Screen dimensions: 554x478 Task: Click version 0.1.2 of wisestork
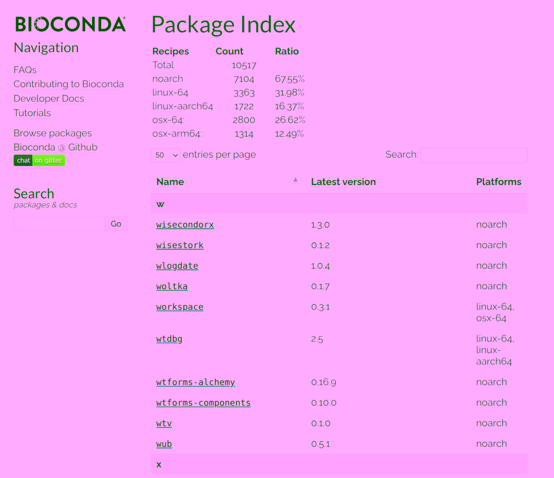pyautogui.click(x=320, y=245)
